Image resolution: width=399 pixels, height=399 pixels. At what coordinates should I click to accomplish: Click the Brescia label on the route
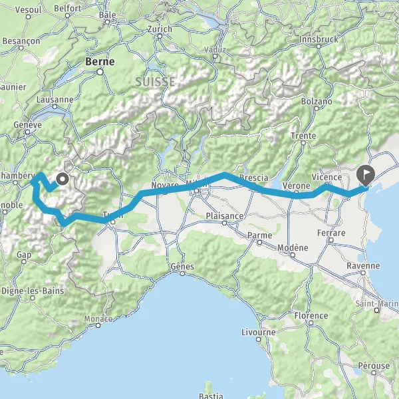tap(254, 178)
